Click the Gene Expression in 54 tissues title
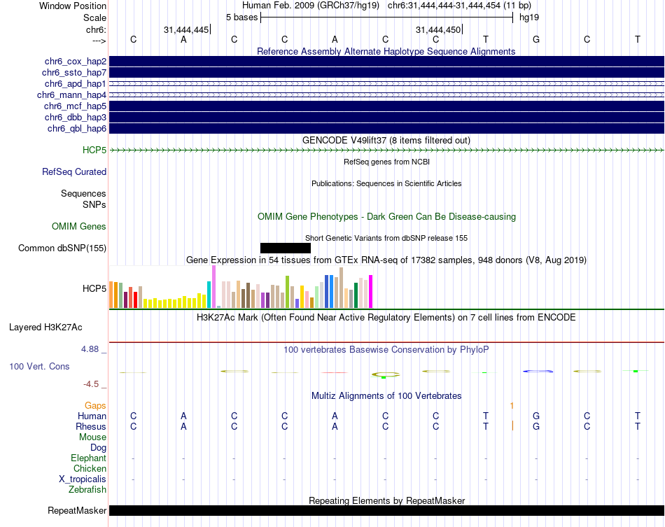 386,260
